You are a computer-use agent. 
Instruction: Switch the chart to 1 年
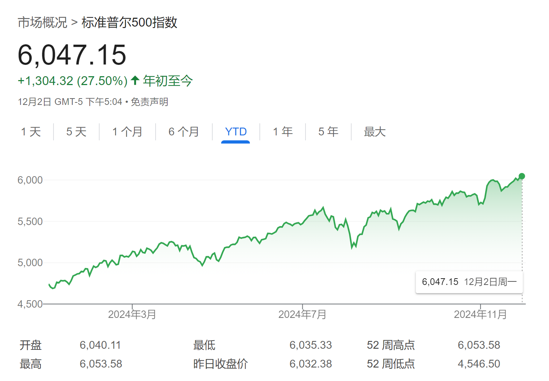pos(282,132)
